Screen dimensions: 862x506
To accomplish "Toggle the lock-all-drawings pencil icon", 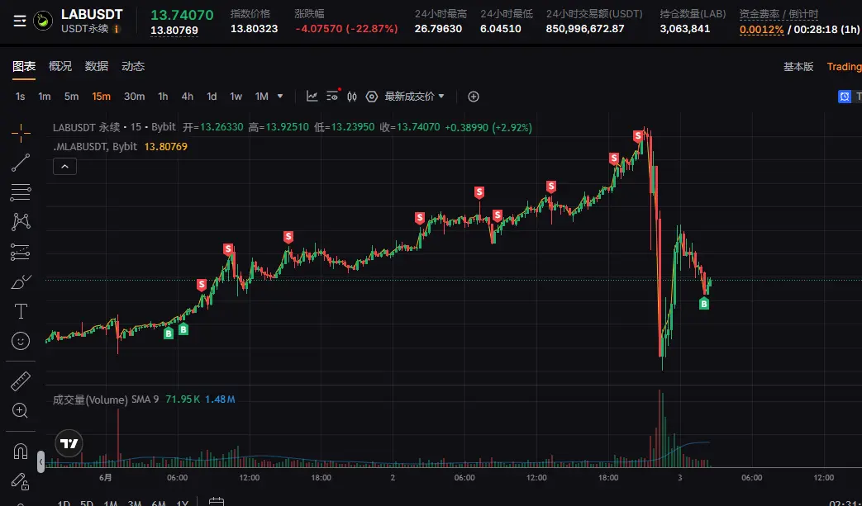I will [21, 481].
